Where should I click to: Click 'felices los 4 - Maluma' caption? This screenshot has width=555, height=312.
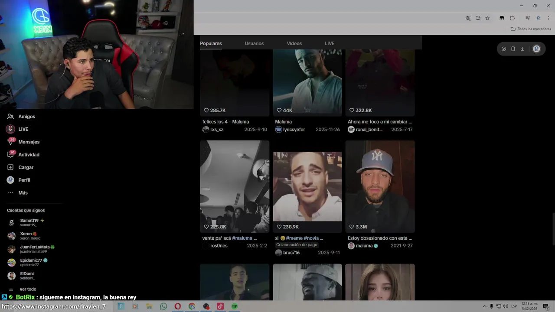tap(225, 122)
